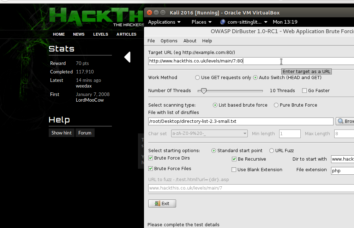This screenshot has width=354, height=228.
Task: Click the Show hint button
Action: 61,133
